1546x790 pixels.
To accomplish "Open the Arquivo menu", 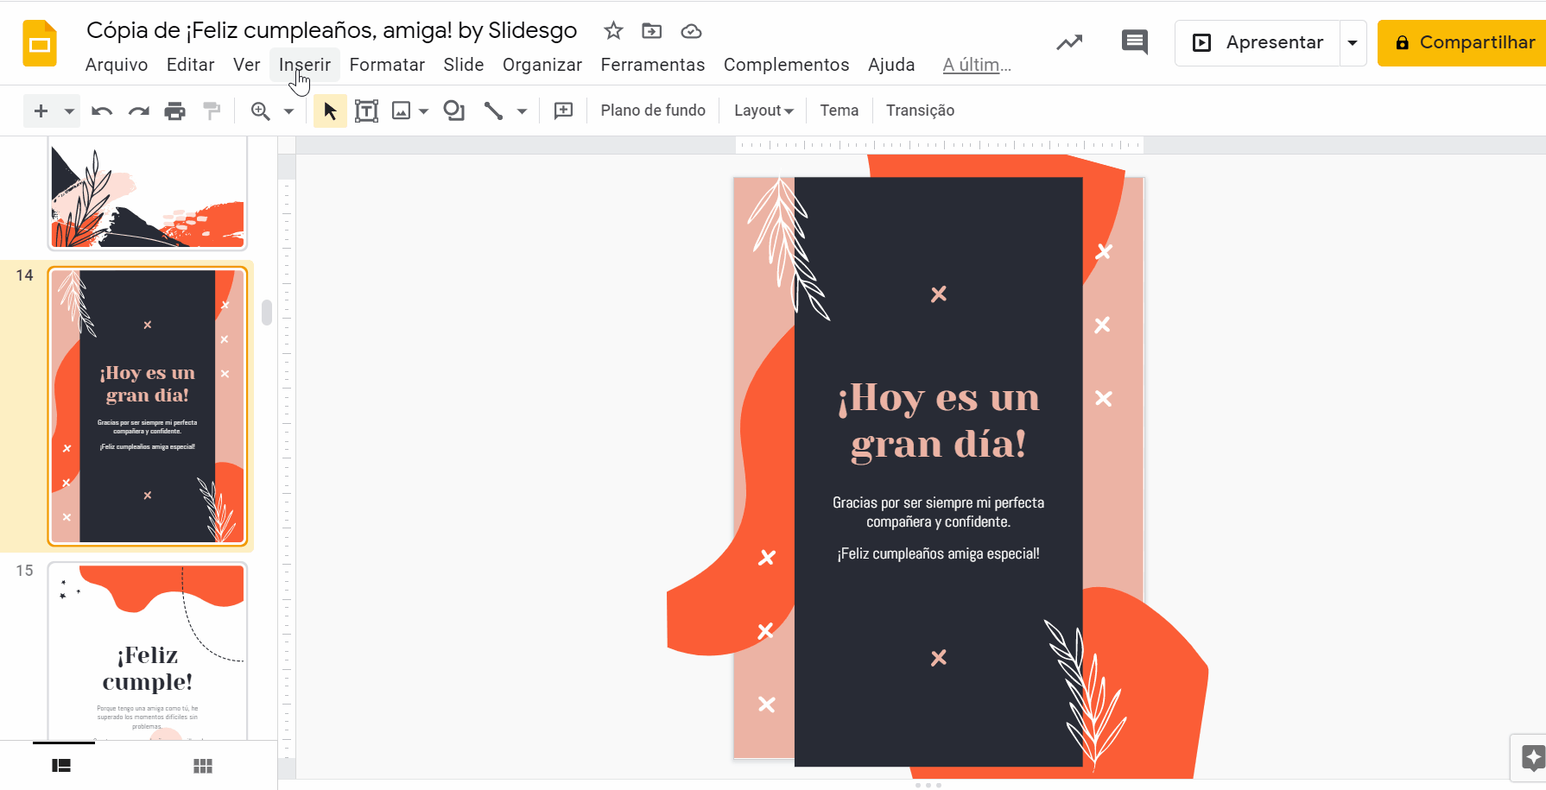I will [117, 65].
